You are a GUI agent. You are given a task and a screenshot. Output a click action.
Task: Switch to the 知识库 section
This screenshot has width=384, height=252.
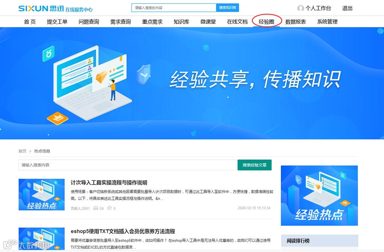[x=181, y=22]
